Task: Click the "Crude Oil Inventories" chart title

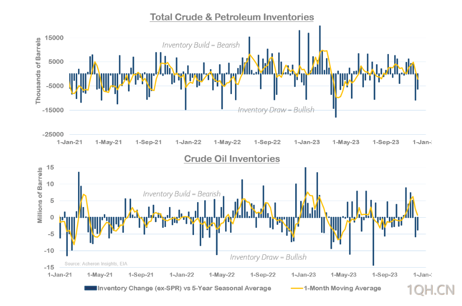Action: 232,159
